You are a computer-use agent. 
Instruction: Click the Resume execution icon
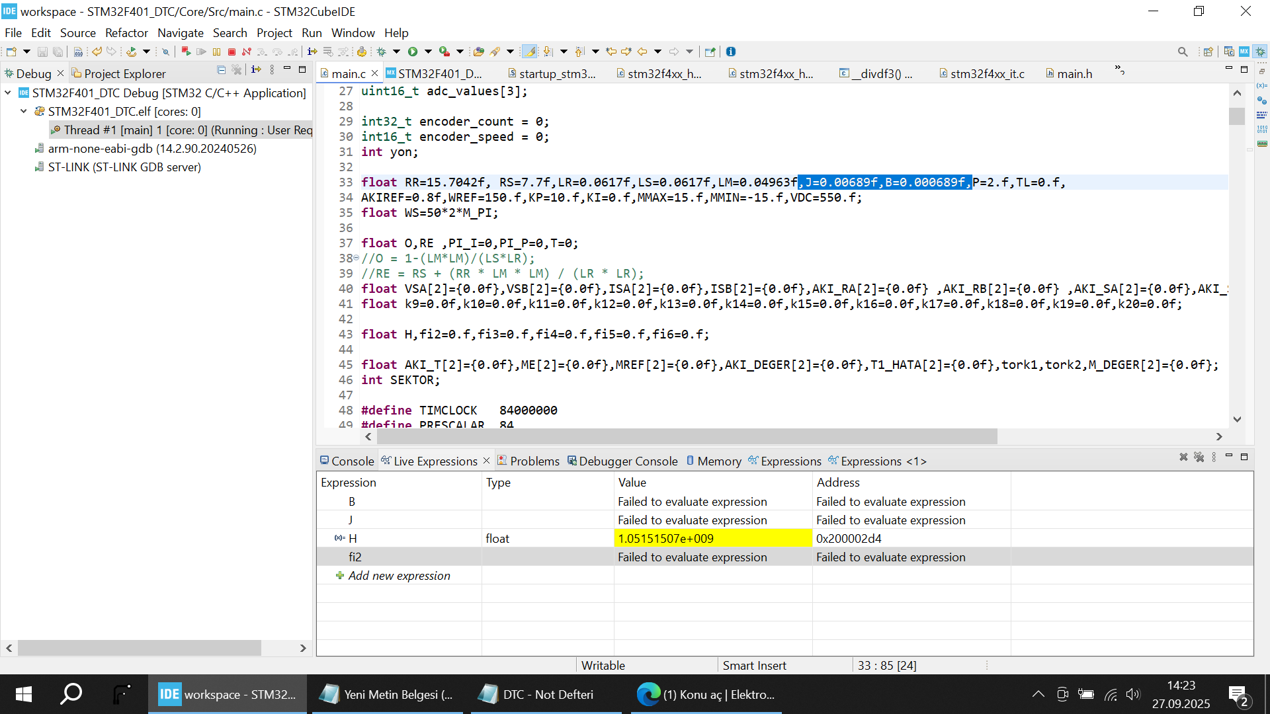point(202,52)
